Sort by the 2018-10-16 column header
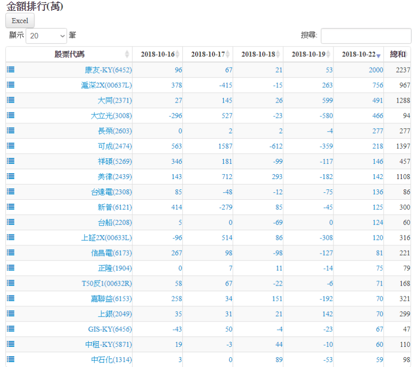Viewport: 415px width, 367px height. point(157,54)
